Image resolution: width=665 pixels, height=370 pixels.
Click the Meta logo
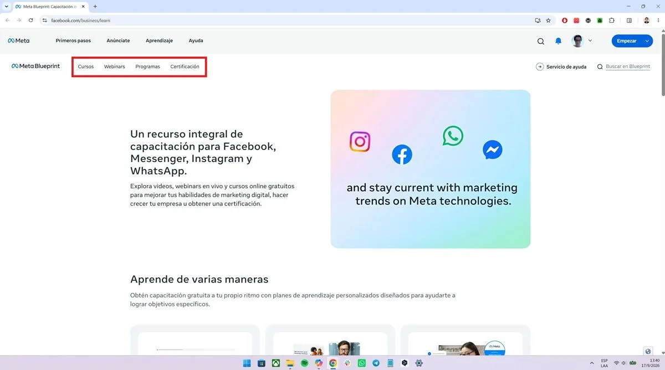(x=19, y=40)
